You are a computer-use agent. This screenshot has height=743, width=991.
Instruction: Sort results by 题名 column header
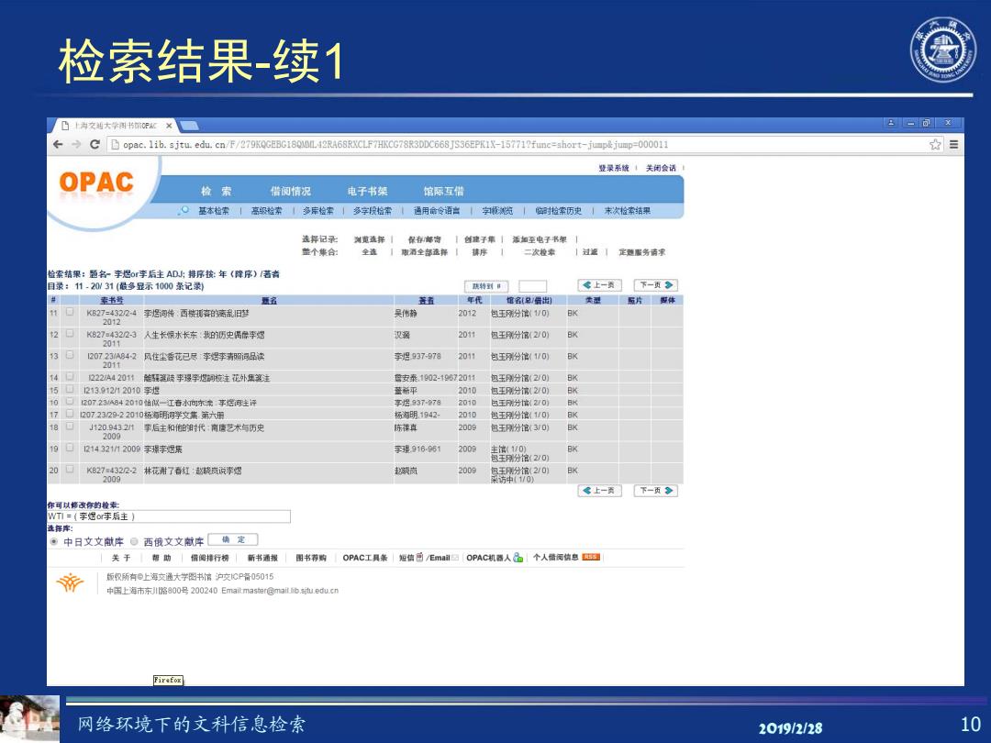click(x=269, y=301)
